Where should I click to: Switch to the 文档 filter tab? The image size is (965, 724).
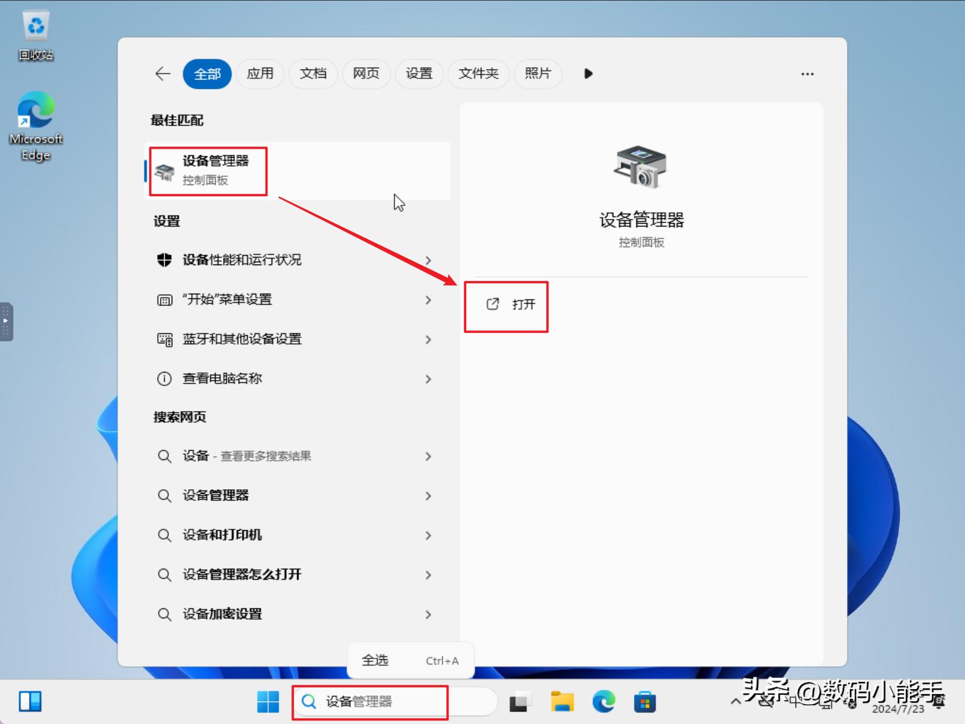313,74
